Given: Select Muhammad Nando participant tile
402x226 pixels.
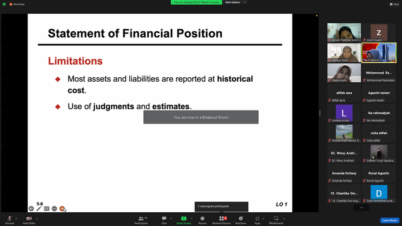Looking at the screenshot, I should point(344,133).
